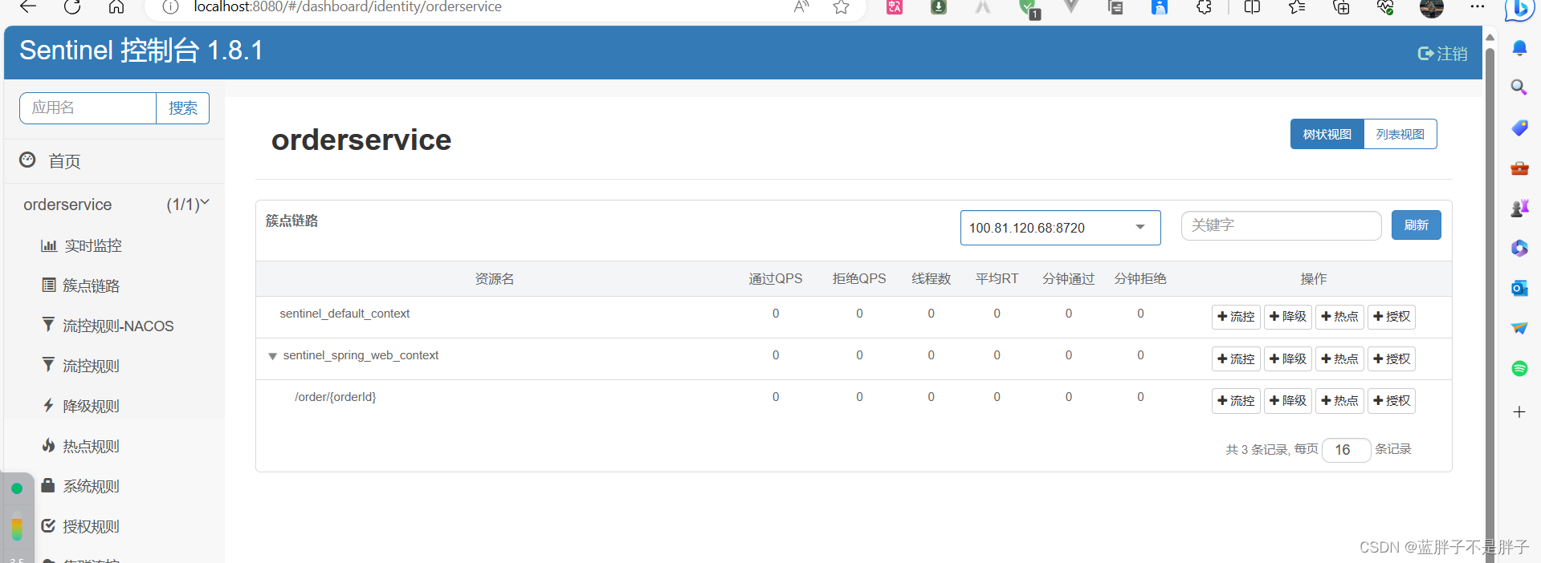Open the sidebar Spotify icon
The width and height of the screenshot is (1541, 563).
(x=1519, y=368)
